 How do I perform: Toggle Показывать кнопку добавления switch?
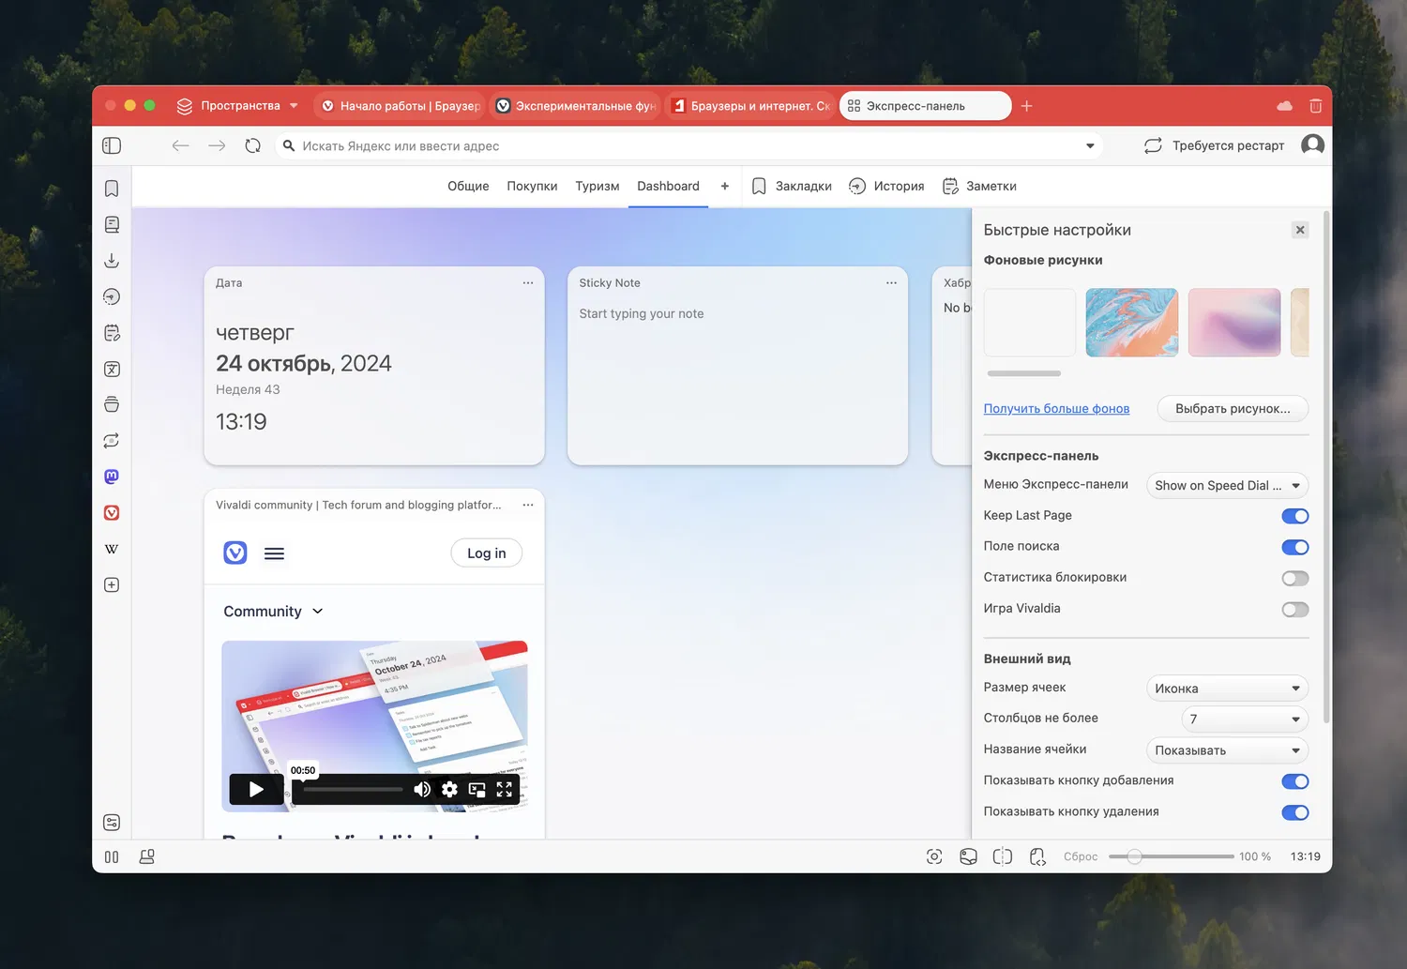[x=1295, y=781]
